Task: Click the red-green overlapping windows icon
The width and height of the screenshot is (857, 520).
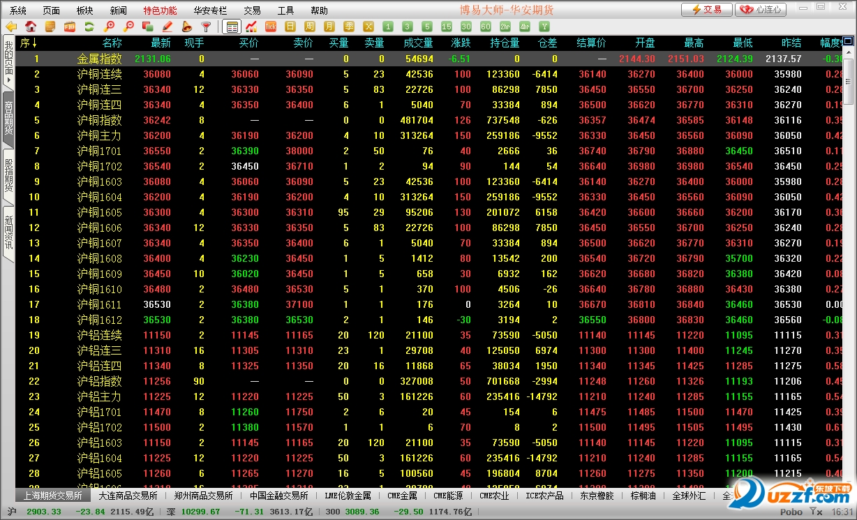Action: tap(148, 27)
